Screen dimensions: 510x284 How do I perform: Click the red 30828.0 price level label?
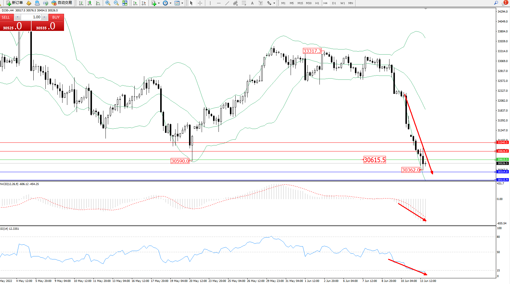click(x=502, y=151)
